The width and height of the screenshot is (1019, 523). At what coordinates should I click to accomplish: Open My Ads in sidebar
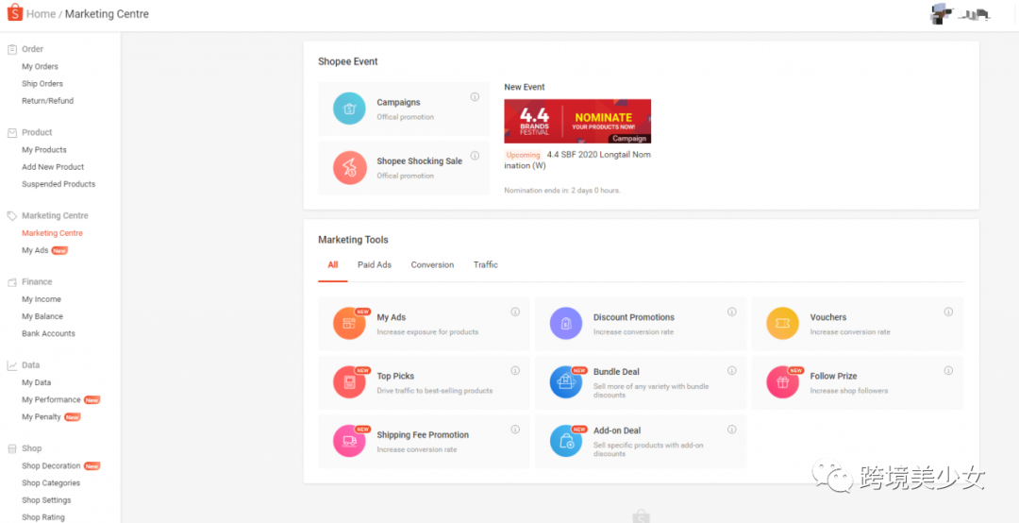35,250
